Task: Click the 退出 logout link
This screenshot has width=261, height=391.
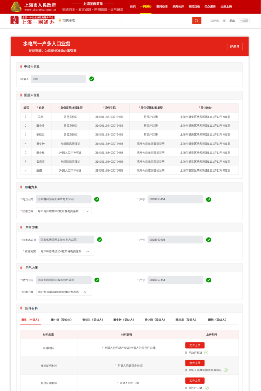Action: tap(232, 20)
